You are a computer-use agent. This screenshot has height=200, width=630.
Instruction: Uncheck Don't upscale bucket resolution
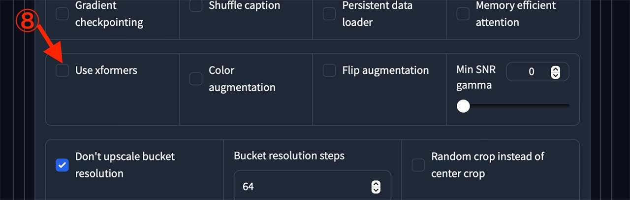(62, 165)
